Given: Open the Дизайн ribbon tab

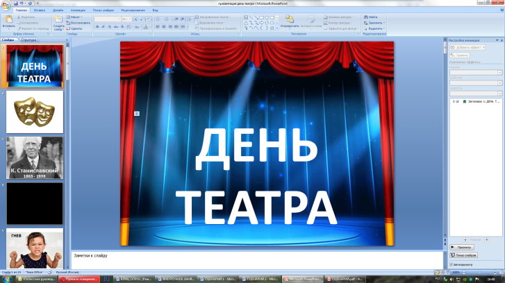Looking at the screenshot, I should [58, 10].
